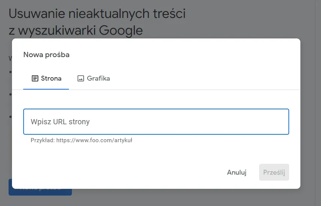Screen dimensions: 321x206
Task: Click the 'Przykład:' helper label
Action: (43, 140)
